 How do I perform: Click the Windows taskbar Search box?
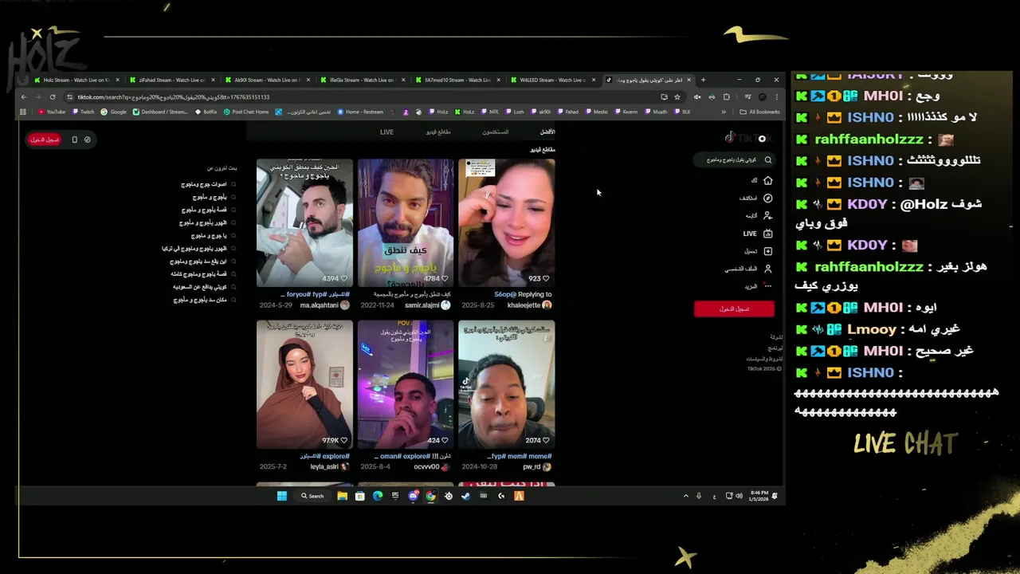[312, 496]
